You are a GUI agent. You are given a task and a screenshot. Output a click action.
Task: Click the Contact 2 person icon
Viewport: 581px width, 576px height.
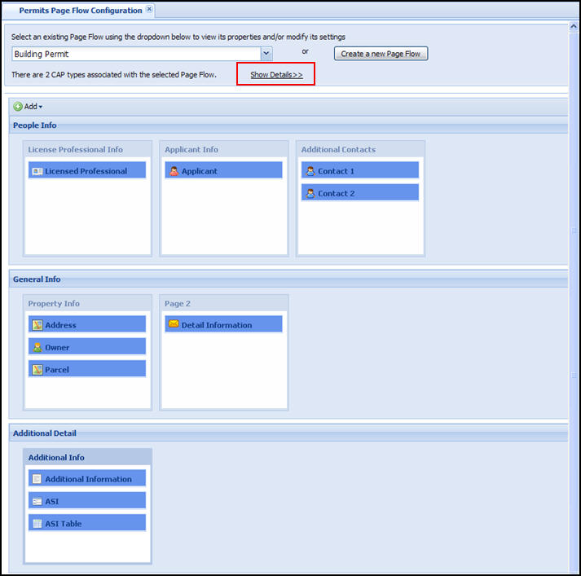(310, 194)
